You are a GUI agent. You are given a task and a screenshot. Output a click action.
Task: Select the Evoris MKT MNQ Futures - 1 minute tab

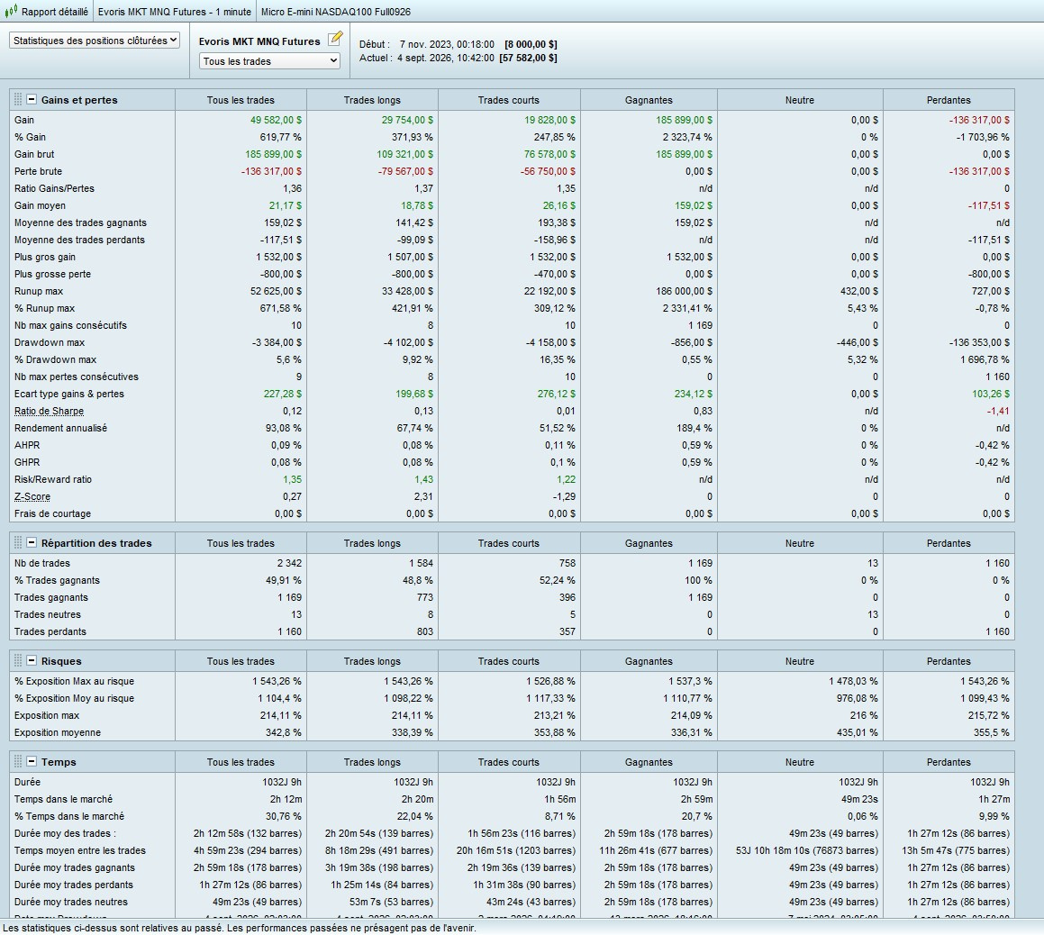(175, 12)
